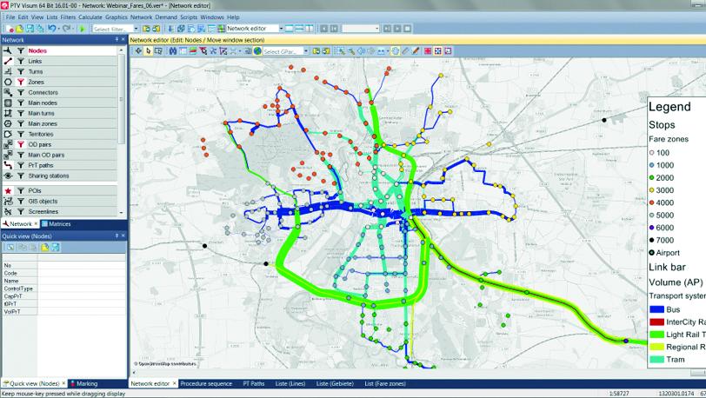The image size is (706, 398).
Task: Toggle the filter funnel for Connectors
Action: pos(20,93)
